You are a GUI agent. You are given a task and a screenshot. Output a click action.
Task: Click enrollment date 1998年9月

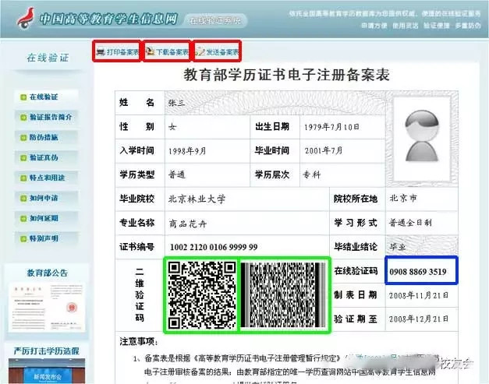[187, 151]
